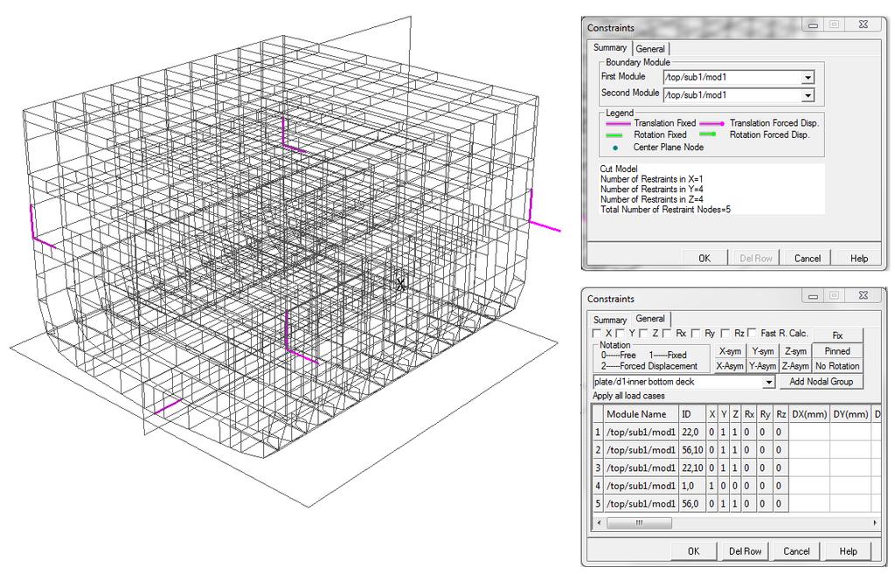Click /top/sub1/mod1 cell in row 4

[x=641, y=486]
